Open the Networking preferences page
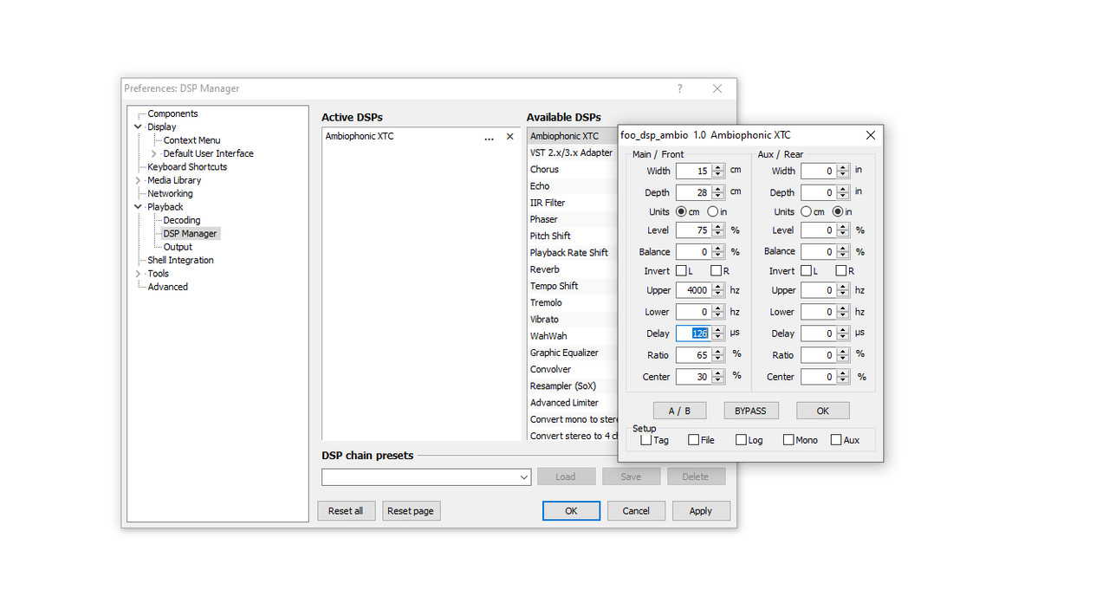Viewport: 1109px width, 596px height. 170,194
